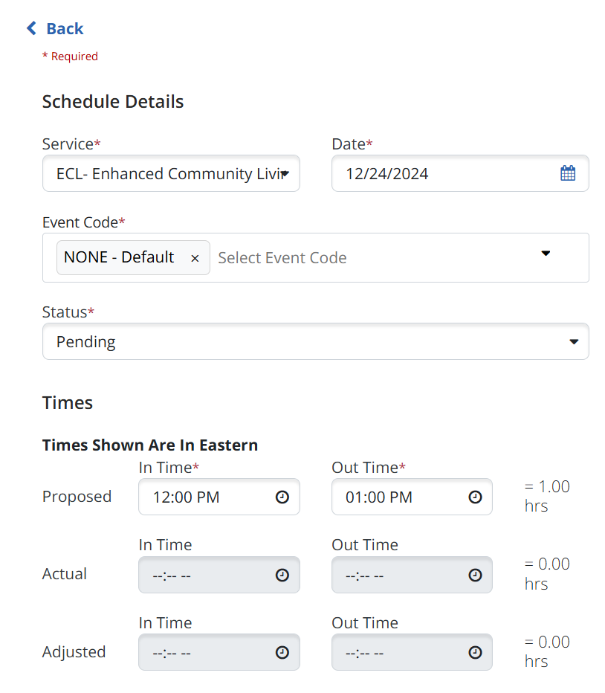Open the Status dropdown showing Pending

[x=315, y=342]
